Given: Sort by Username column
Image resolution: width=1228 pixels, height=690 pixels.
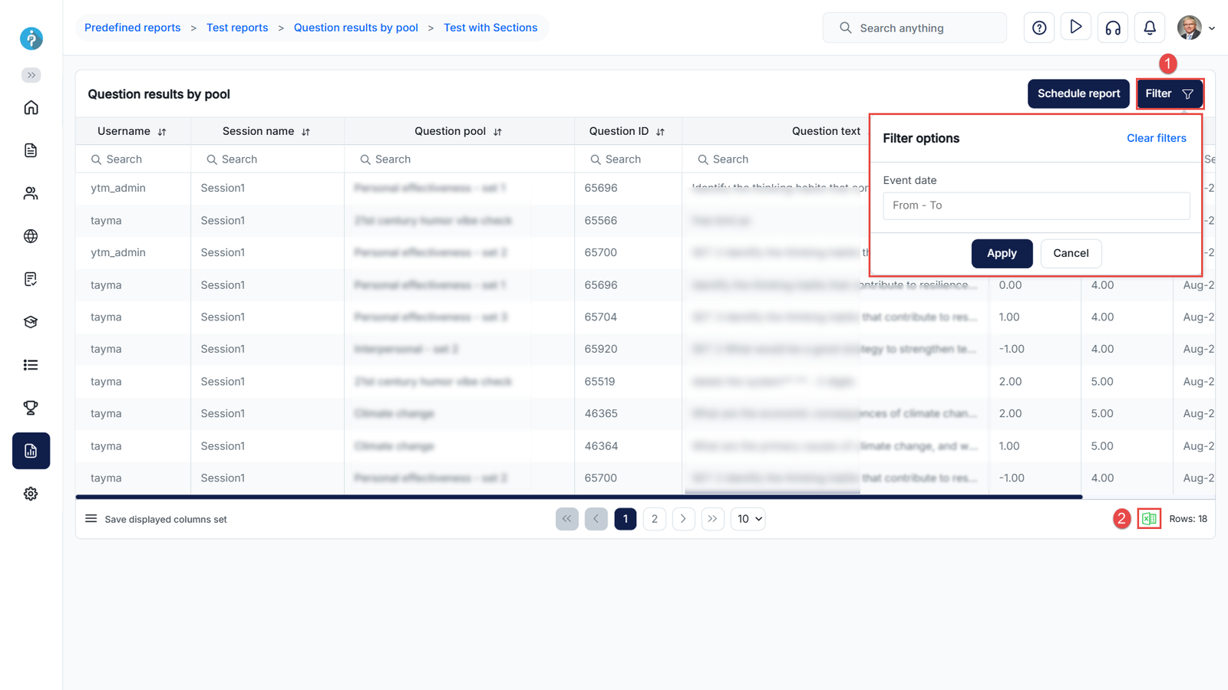Looking at the screenshot, I should [x=162, y=132].
